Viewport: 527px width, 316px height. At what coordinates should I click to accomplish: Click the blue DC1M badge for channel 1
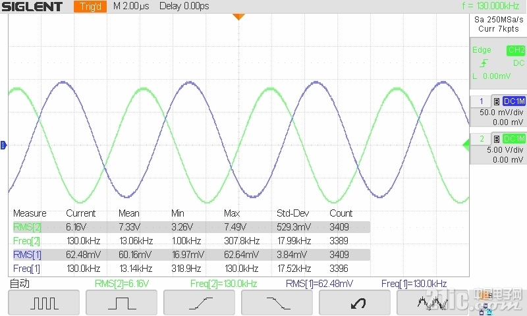tap(514, 101)
